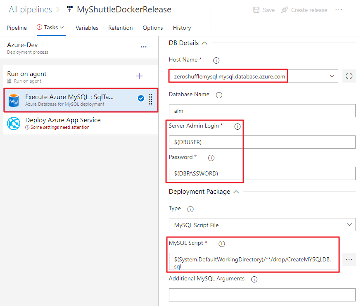Click the Server Admin Login $(DBUSER) field
Image resolution: width=361 pixels, height=306 pixels.
pos(262,142)
